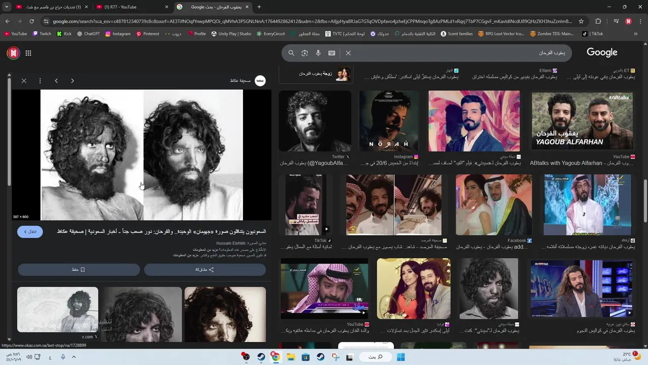Open the YouTube bookmark
648x365 pixels.
(16, 34)
